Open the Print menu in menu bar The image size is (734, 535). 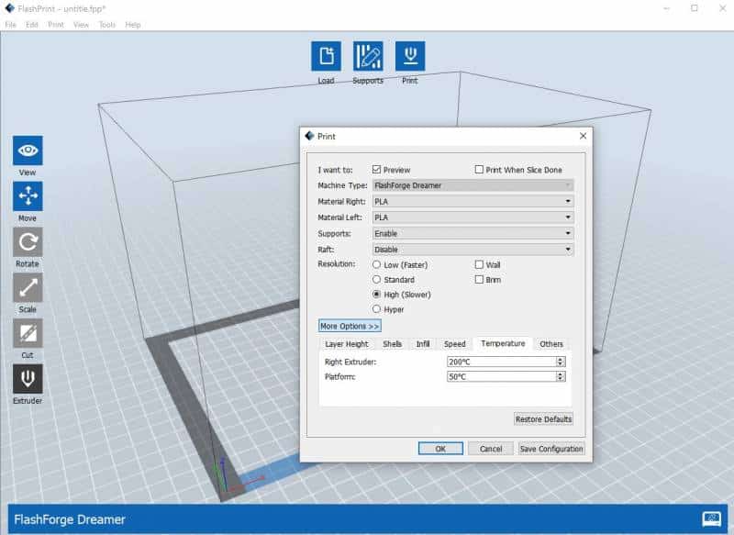click(56, 25)
